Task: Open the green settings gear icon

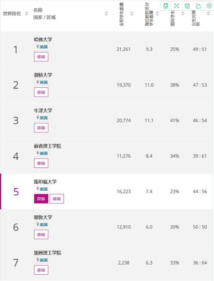Action: [209, 6]
